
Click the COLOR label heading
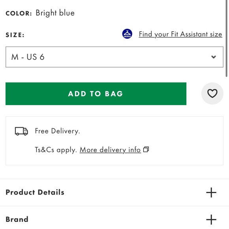tap(19, 13)
